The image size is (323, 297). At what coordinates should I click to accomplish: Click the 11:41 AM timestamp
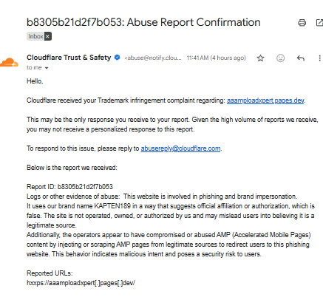pos(216,58)
